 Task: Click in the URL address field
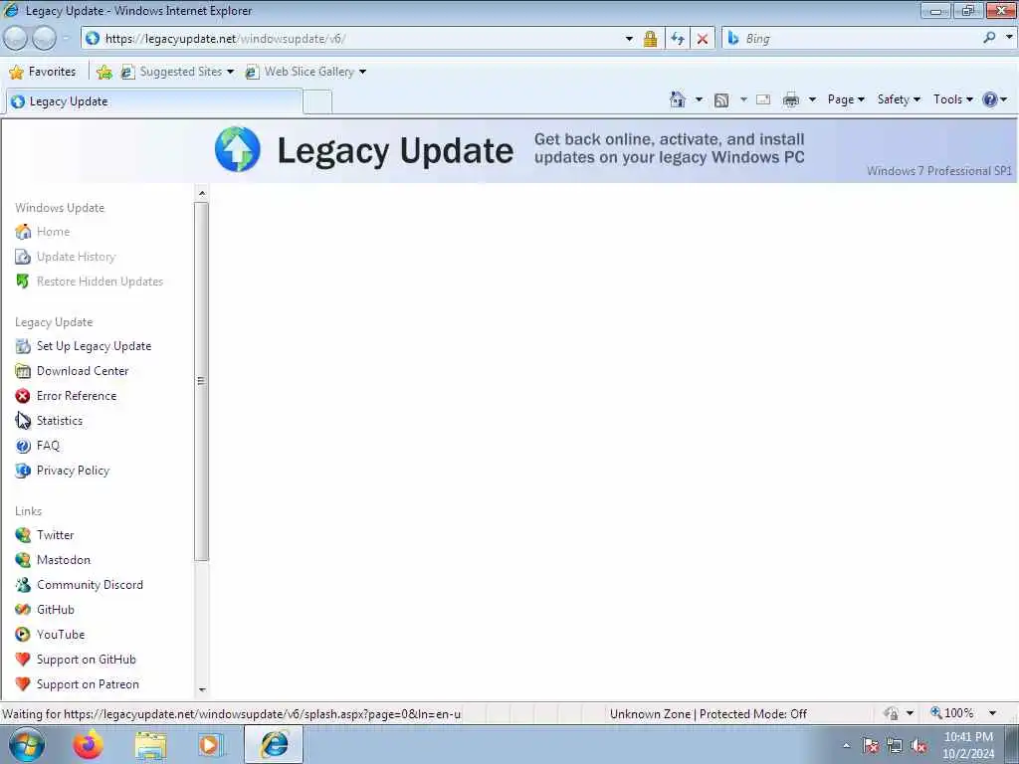351,39
